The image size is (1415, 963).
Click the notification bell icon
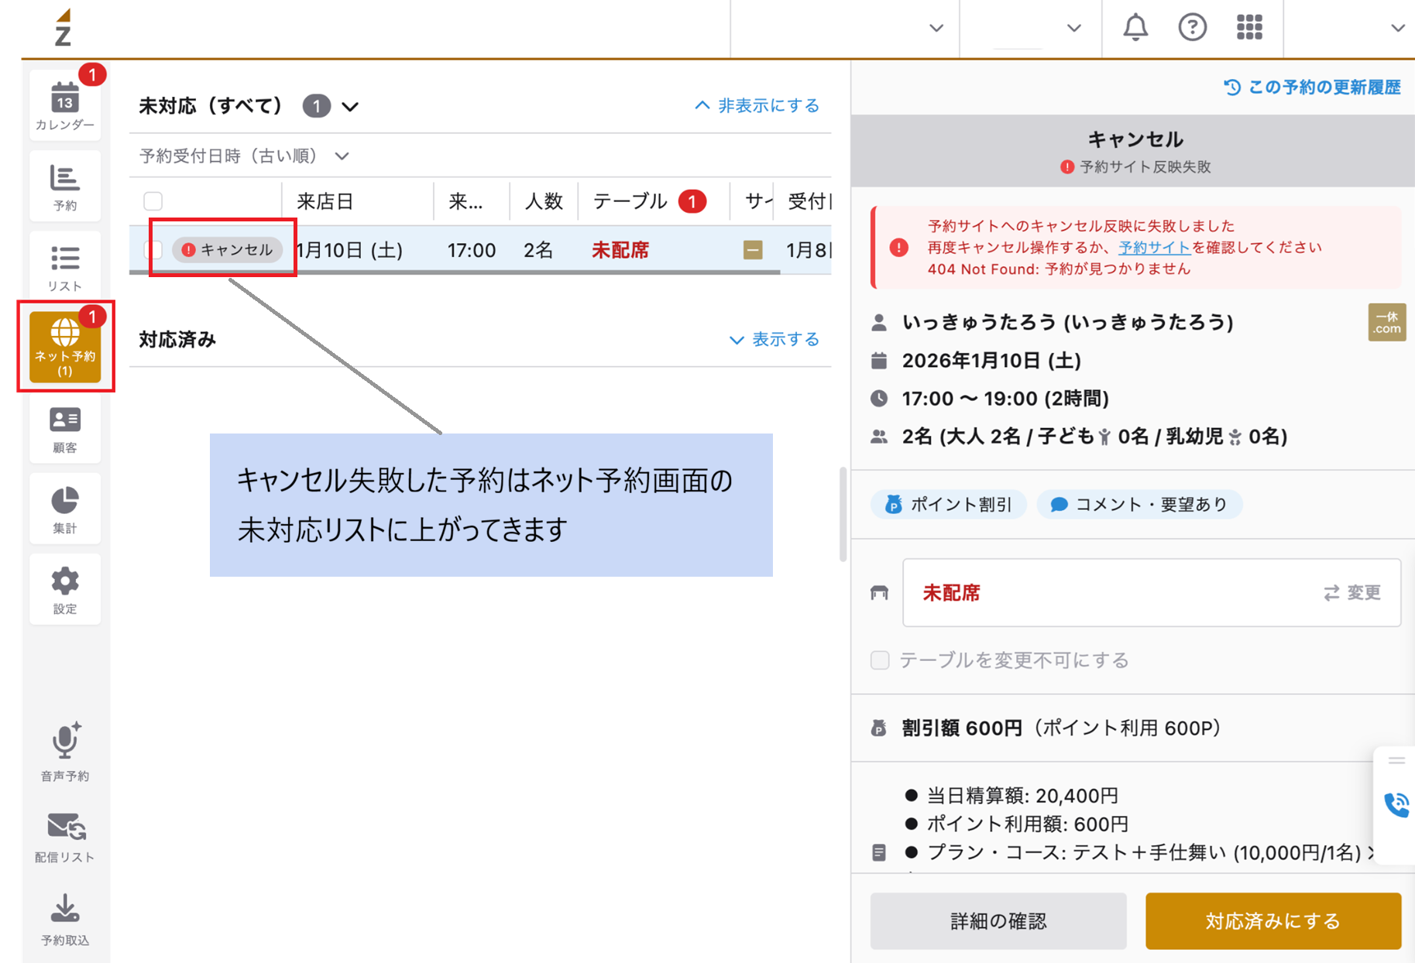point(1135,28)
